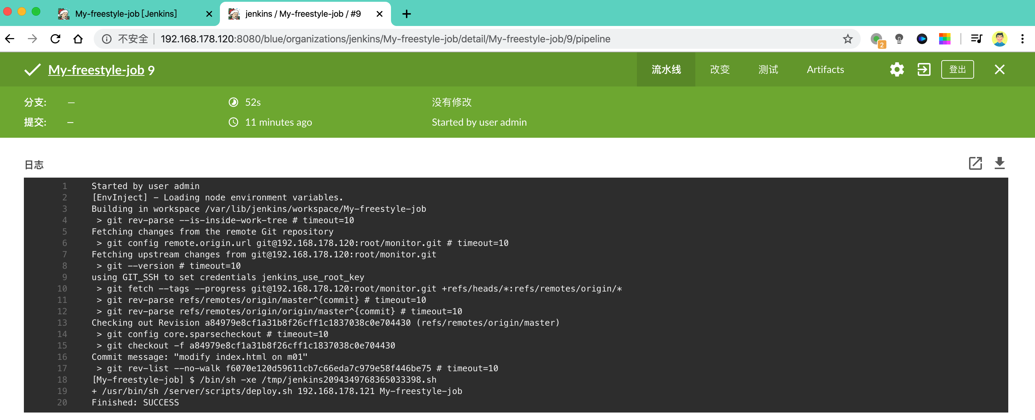Open a new browser tab
Screen dimensions: 1035x420
[x=406, y=14]
